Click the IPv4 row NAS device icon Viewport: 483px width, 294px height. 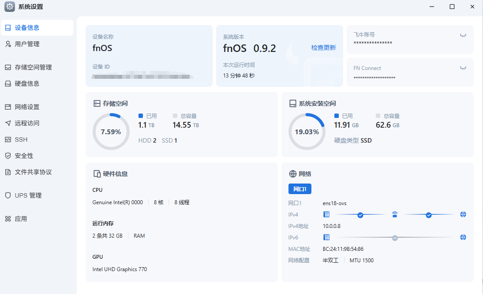pos(326,214)
